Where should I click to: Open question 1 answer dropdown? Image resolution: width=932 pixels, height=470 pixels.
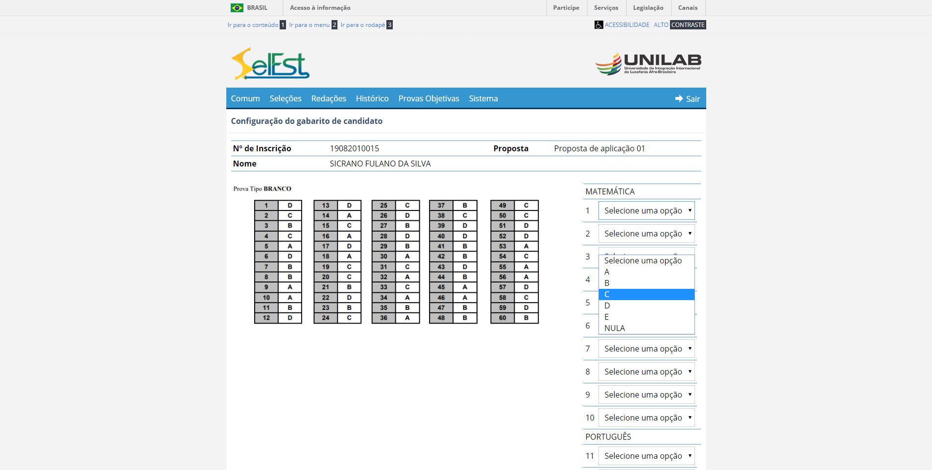[x=646, y=211]
